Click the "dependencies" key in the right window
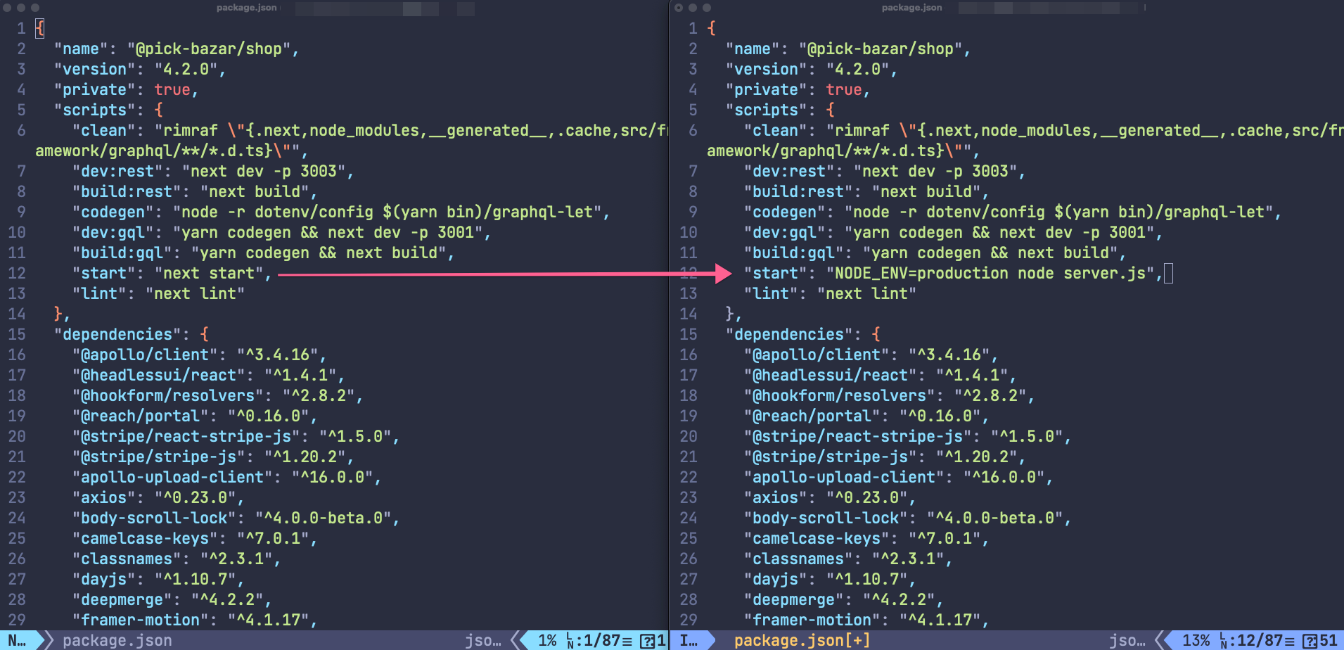 [x=789, y=334]
